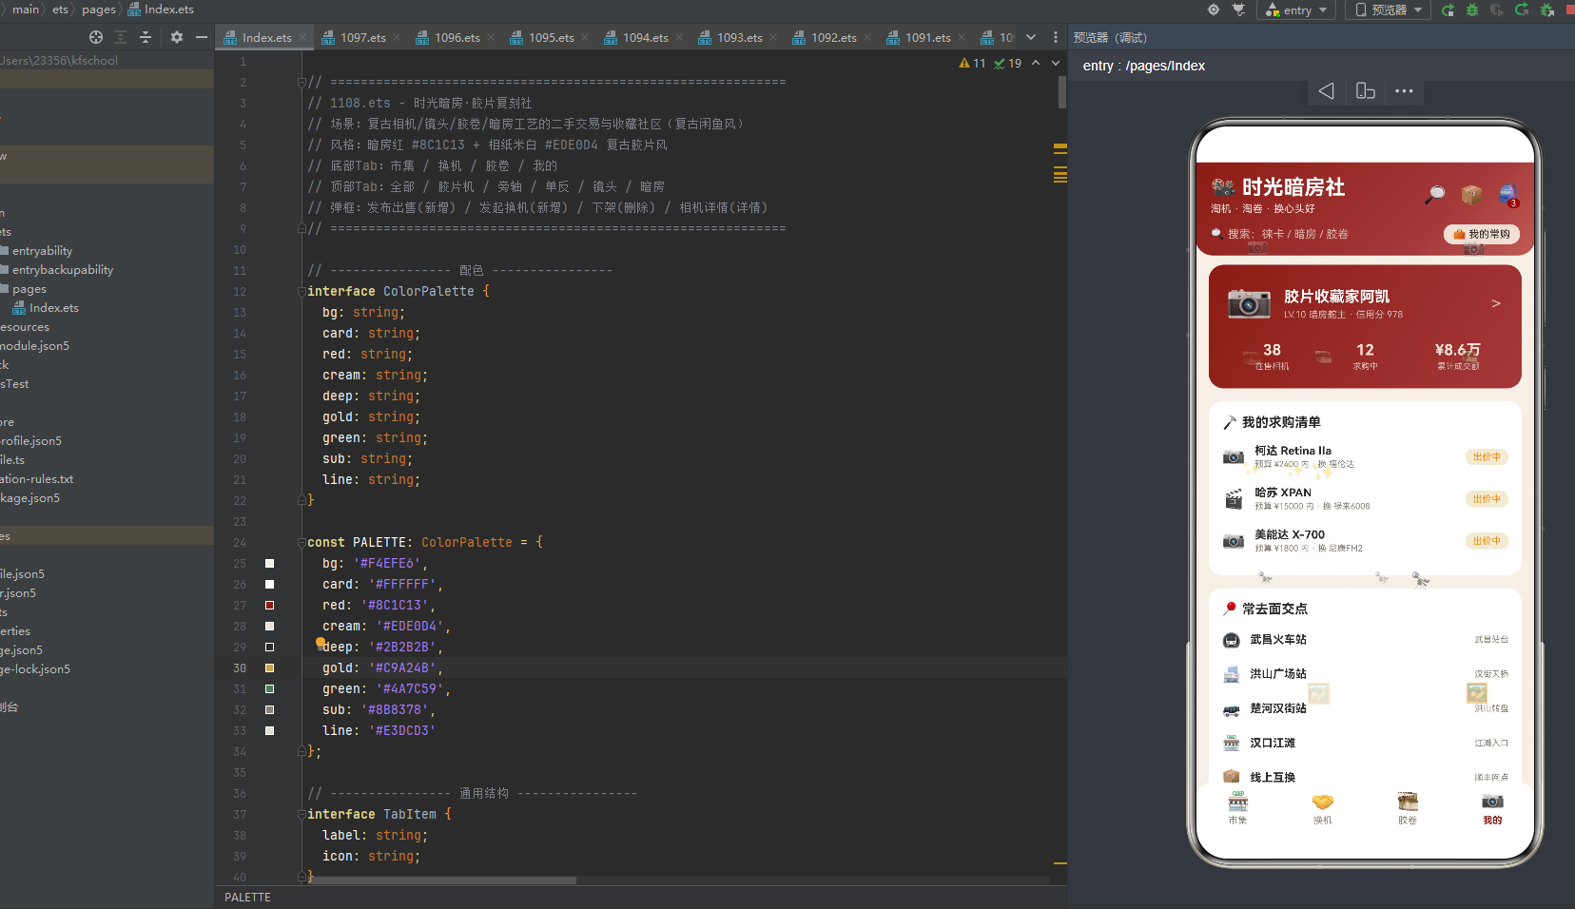Click the down arrow next to problem counts
Screen dimensions: 1575x909
[x=1055, y=63]
